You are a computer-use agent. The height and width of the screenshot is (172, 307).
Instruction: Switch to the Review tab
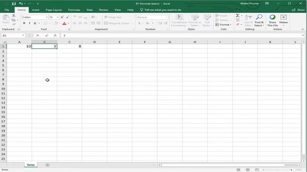point(104,10)
